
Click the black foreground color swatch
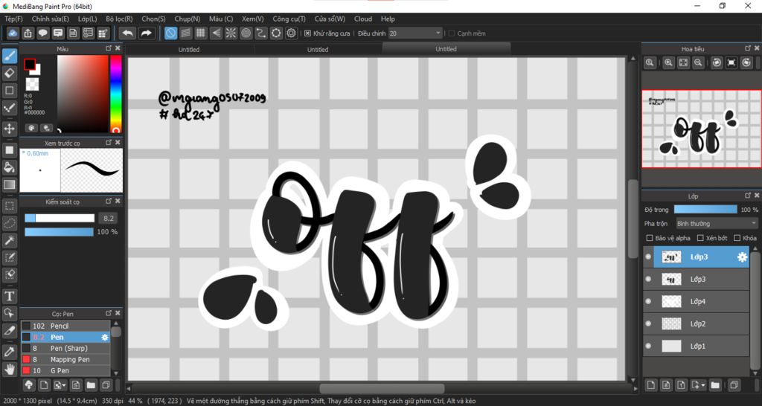coord(30,64)
